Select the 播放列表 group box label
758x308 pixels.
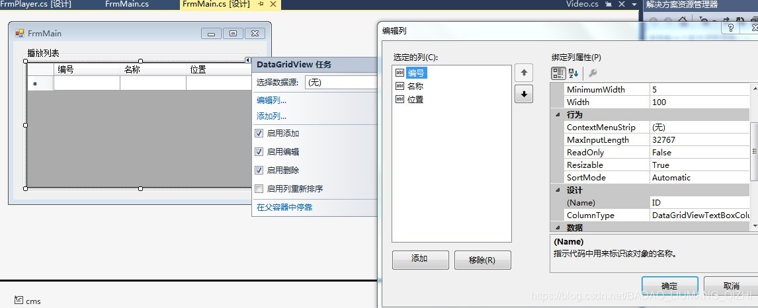(44, 53)
